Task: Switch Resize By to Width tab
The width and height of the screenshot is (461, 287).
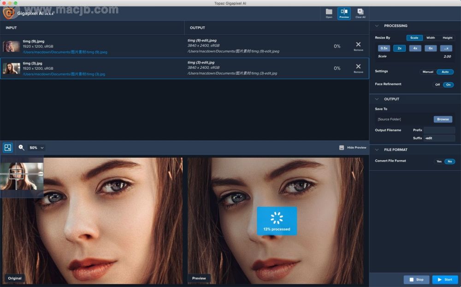Action: (x=431, y=38)
